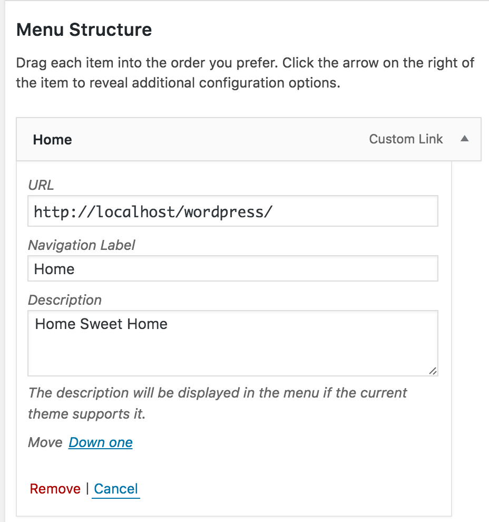Select the bold Home title in the item bar
The width and height of the screenshot is (489, 522).
(x=52, y=140)
